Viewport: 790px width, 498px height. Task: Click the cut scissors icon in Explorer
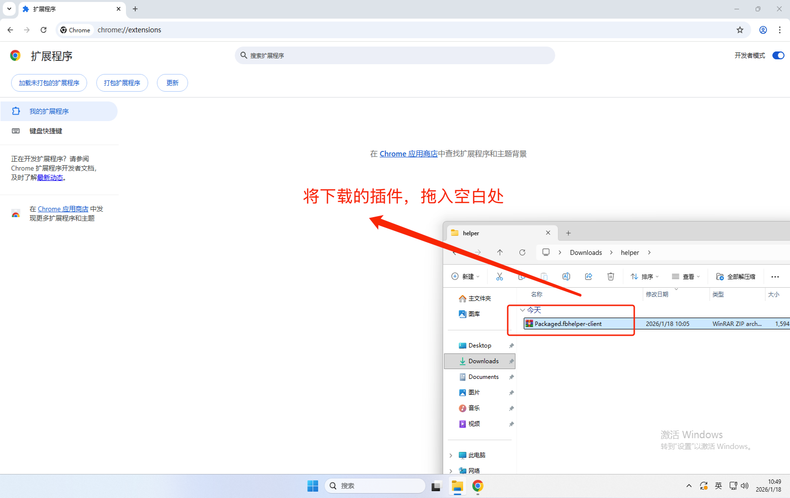[499, 276]
